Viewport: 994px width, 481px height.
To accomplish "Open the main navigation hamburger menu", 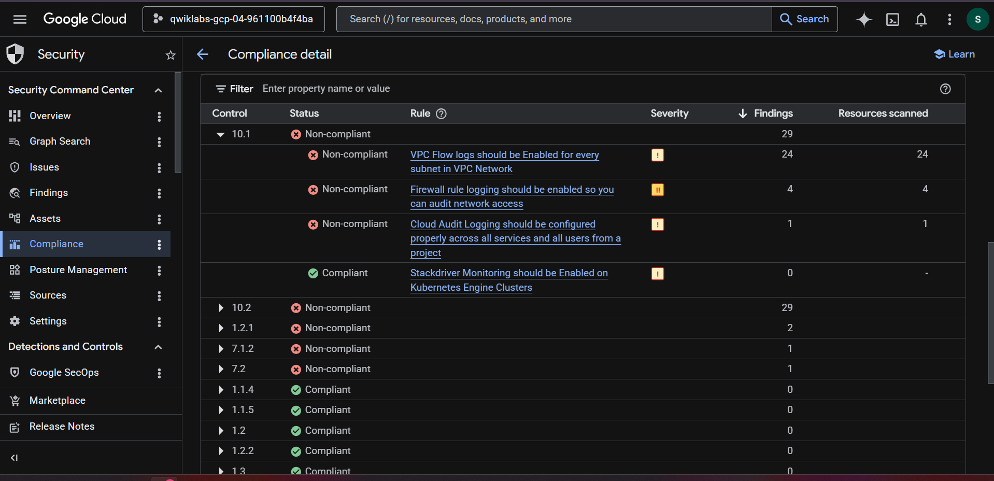I will pos(20,19).
